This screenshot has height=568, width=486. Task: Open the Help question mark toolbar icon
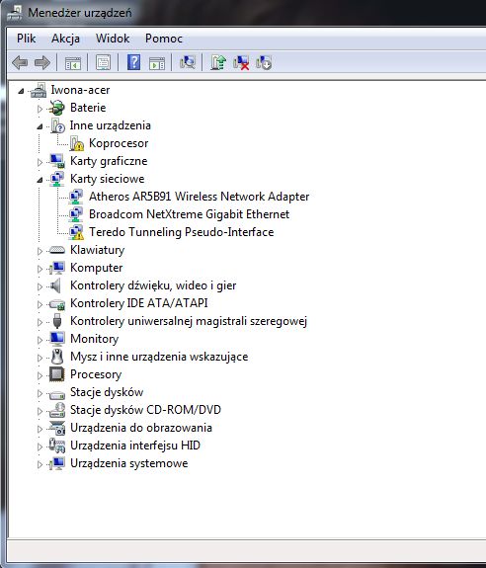133,62
